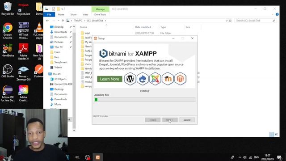Screen dimensions: 286x161
Task: Open Adobe Creative Cloud shortcut
Action: pyautogui.click(x=23, y=93)
